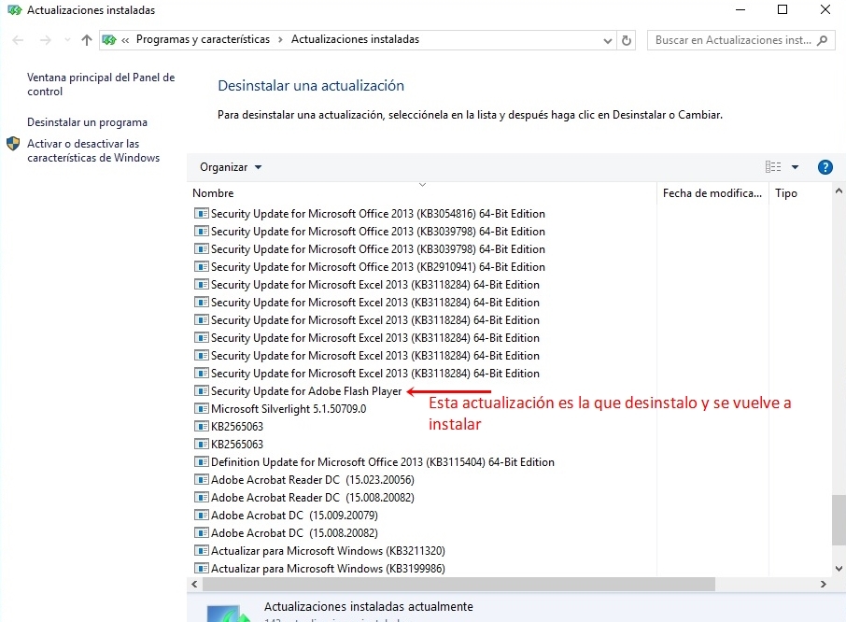Screen dimensions: 846x622
Task: Open the recent locations dropdown arrow
Action: click(67, 40)
